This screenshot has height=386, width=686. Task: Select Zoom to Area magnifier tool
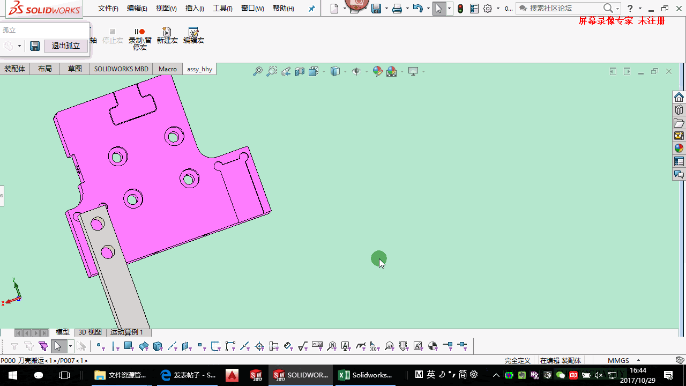coord(272,71)
